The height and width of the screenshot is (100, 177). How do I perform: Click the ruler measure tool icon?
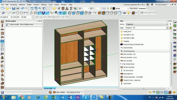pos(51,13)
